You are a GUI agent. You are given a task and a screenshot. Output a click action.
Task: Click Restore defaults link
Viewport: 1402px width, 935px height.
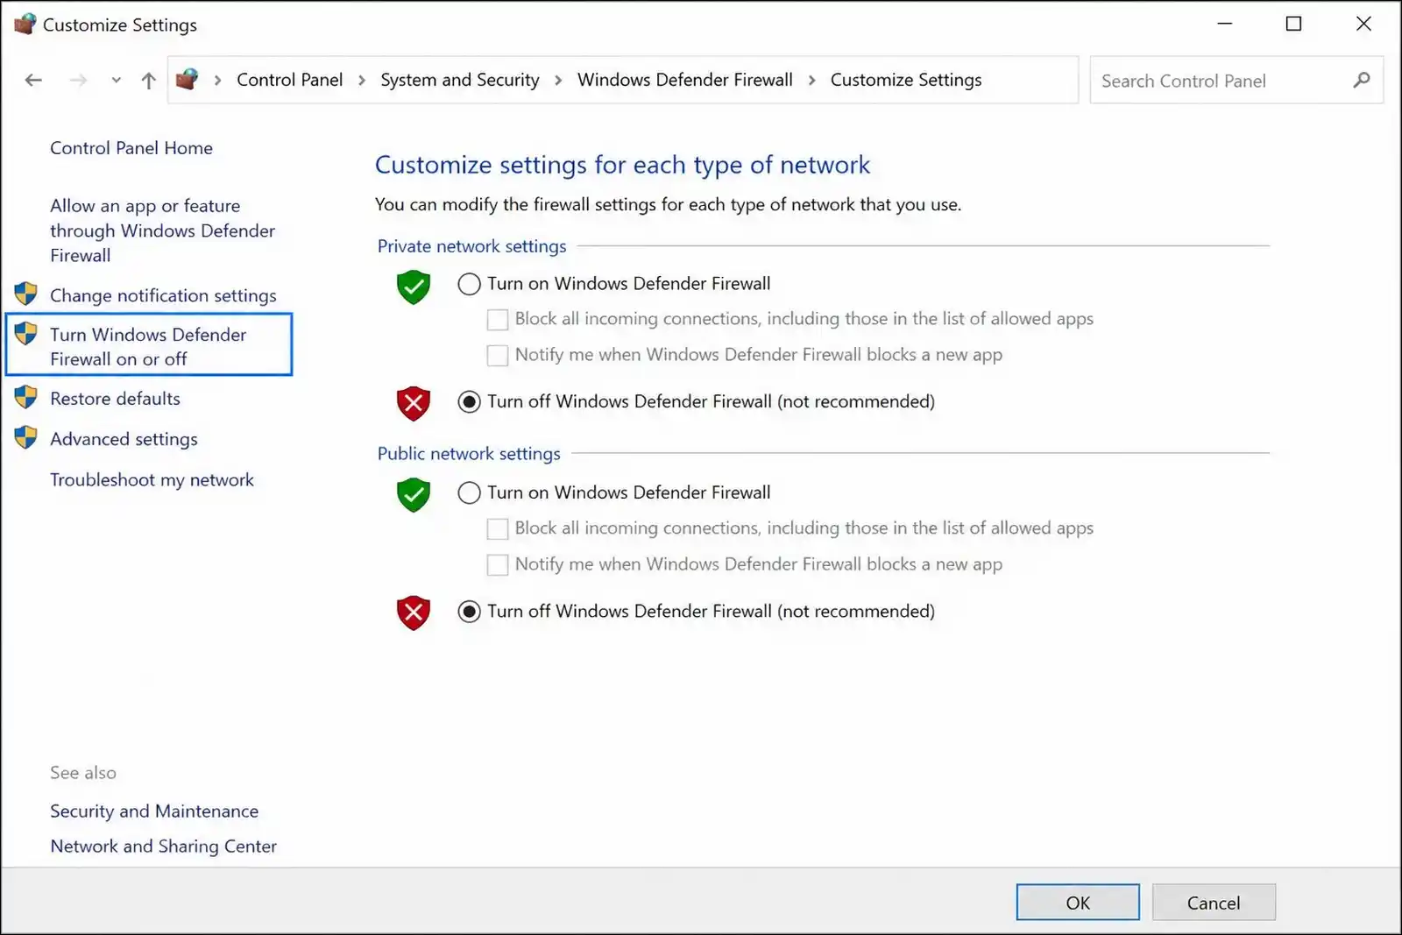pyautogui.click(x=115, y=399)
